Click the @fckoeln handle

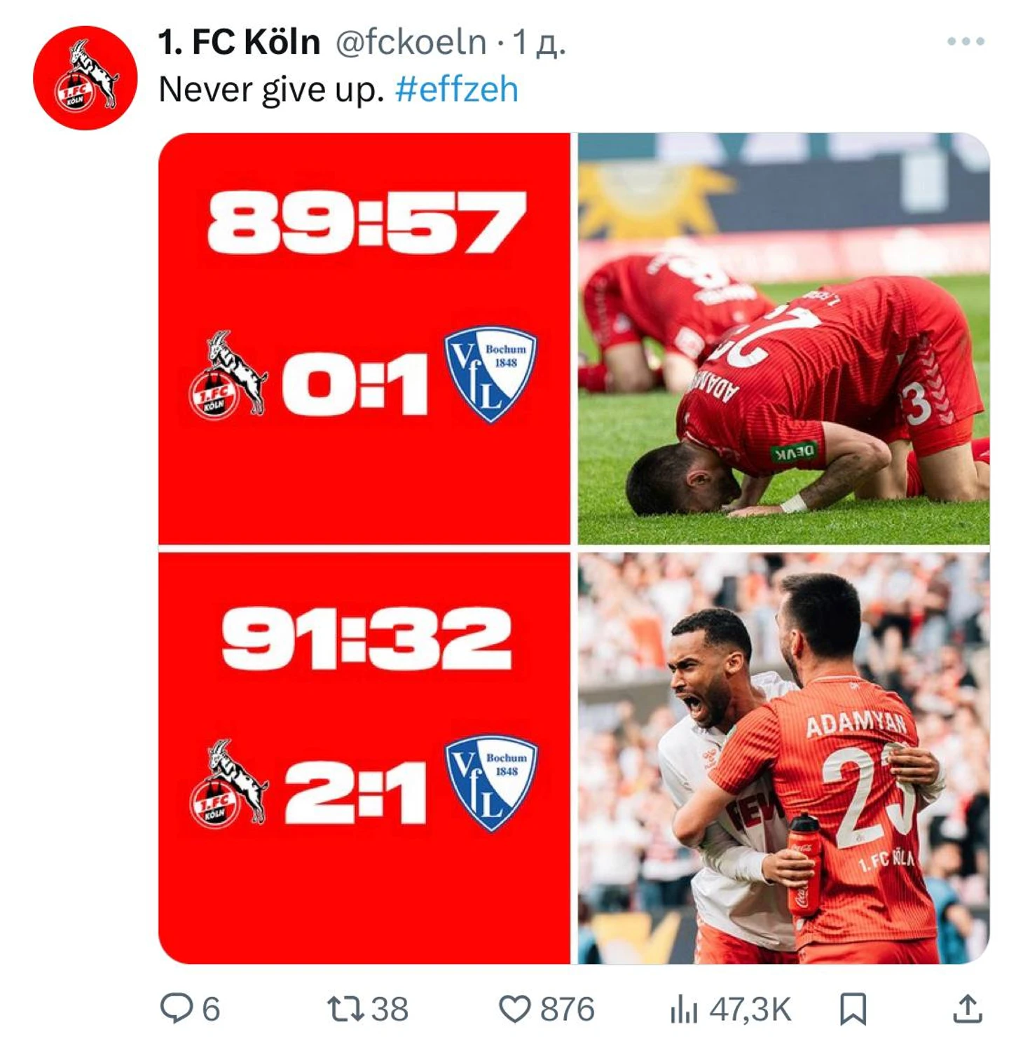click(411, 42)
